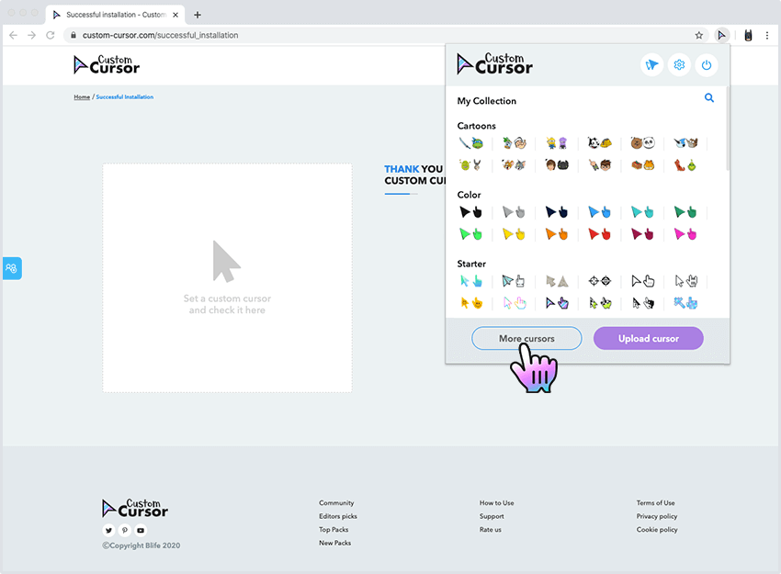The width and height of the screenshot is (781, 574).
Task: Select the black color cursor
Action: click(470, 212)
